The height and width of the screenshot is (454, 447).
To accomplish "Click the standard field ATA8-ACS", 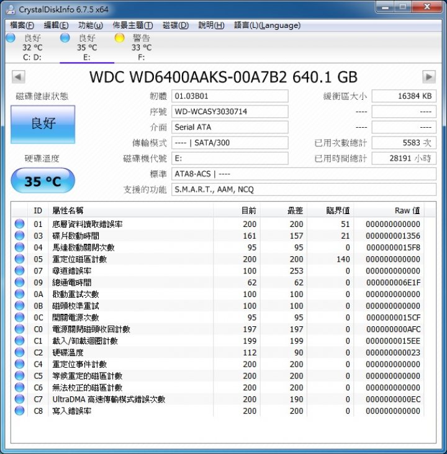I will [304, 174].
